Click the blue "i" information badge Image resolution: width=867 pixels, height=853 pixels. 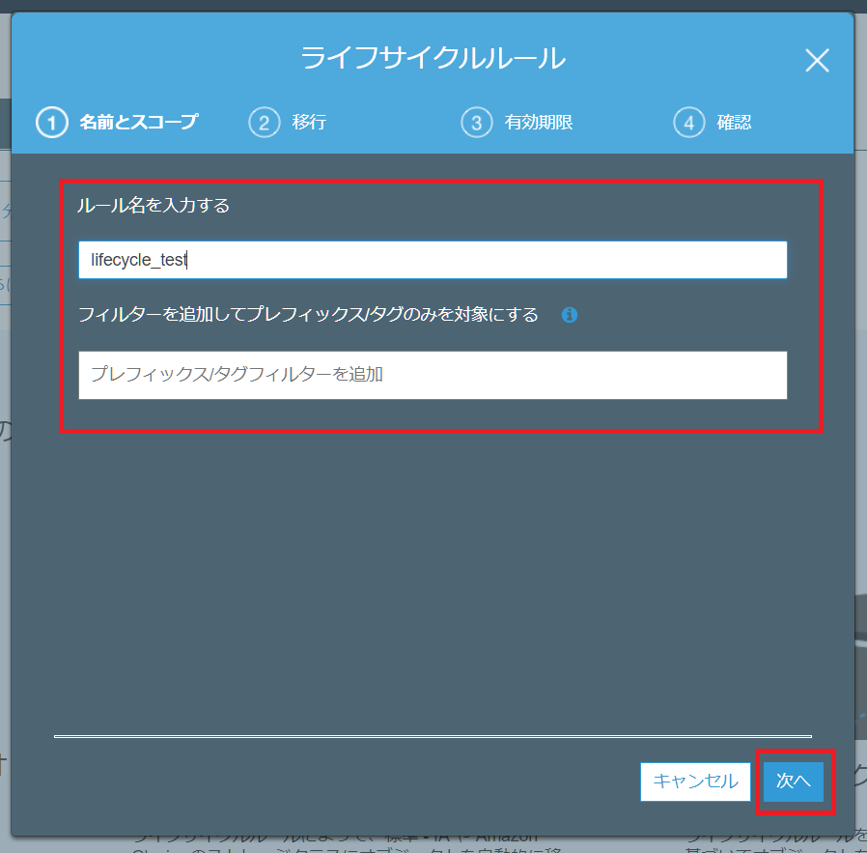pyautogui.click(x=570, y=314)
